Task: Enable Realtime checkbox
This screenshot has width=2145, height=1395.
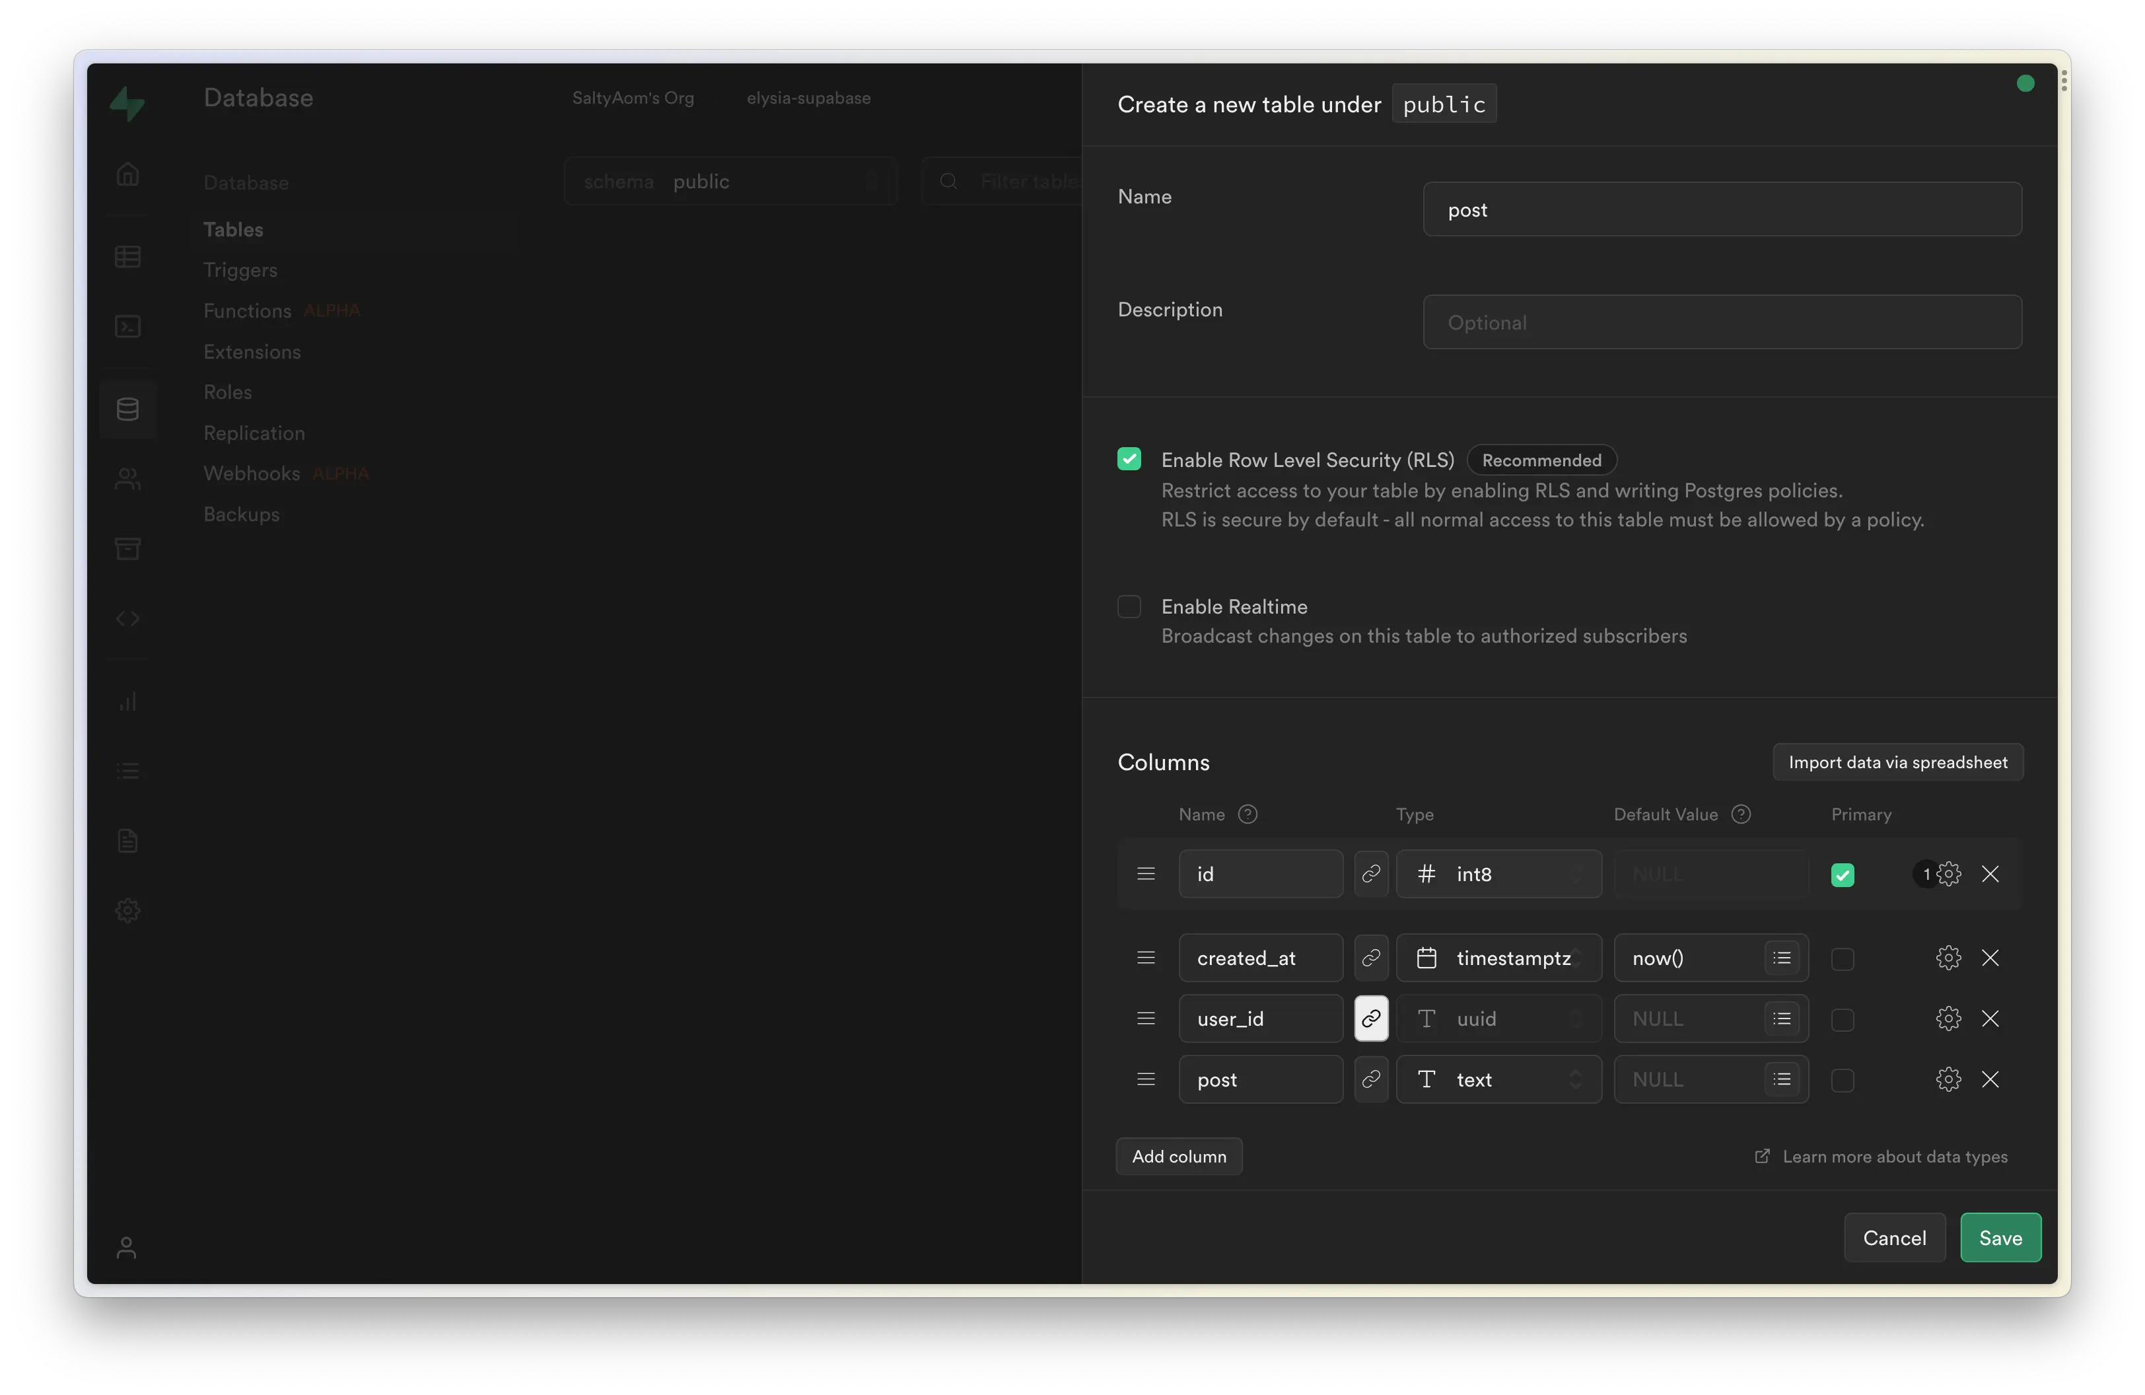Action: tap(1129, 606)
